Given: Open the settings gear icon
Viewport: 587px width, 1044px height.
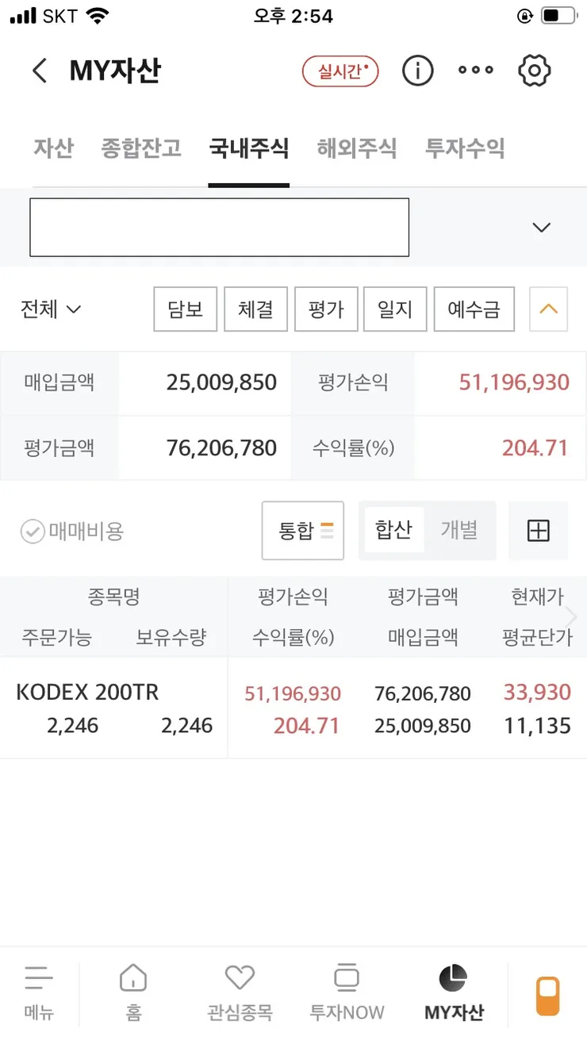Looking at the screenshot, I should 535,71.
